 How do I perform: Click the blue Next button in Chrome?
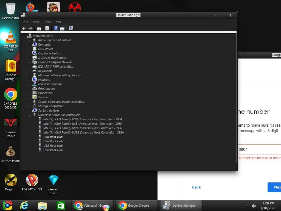[274, 187]
